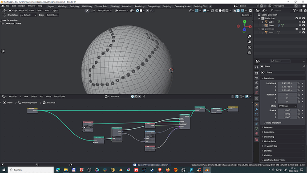Click the zoom magnifier icon in the viewport

tap(249, 37)
